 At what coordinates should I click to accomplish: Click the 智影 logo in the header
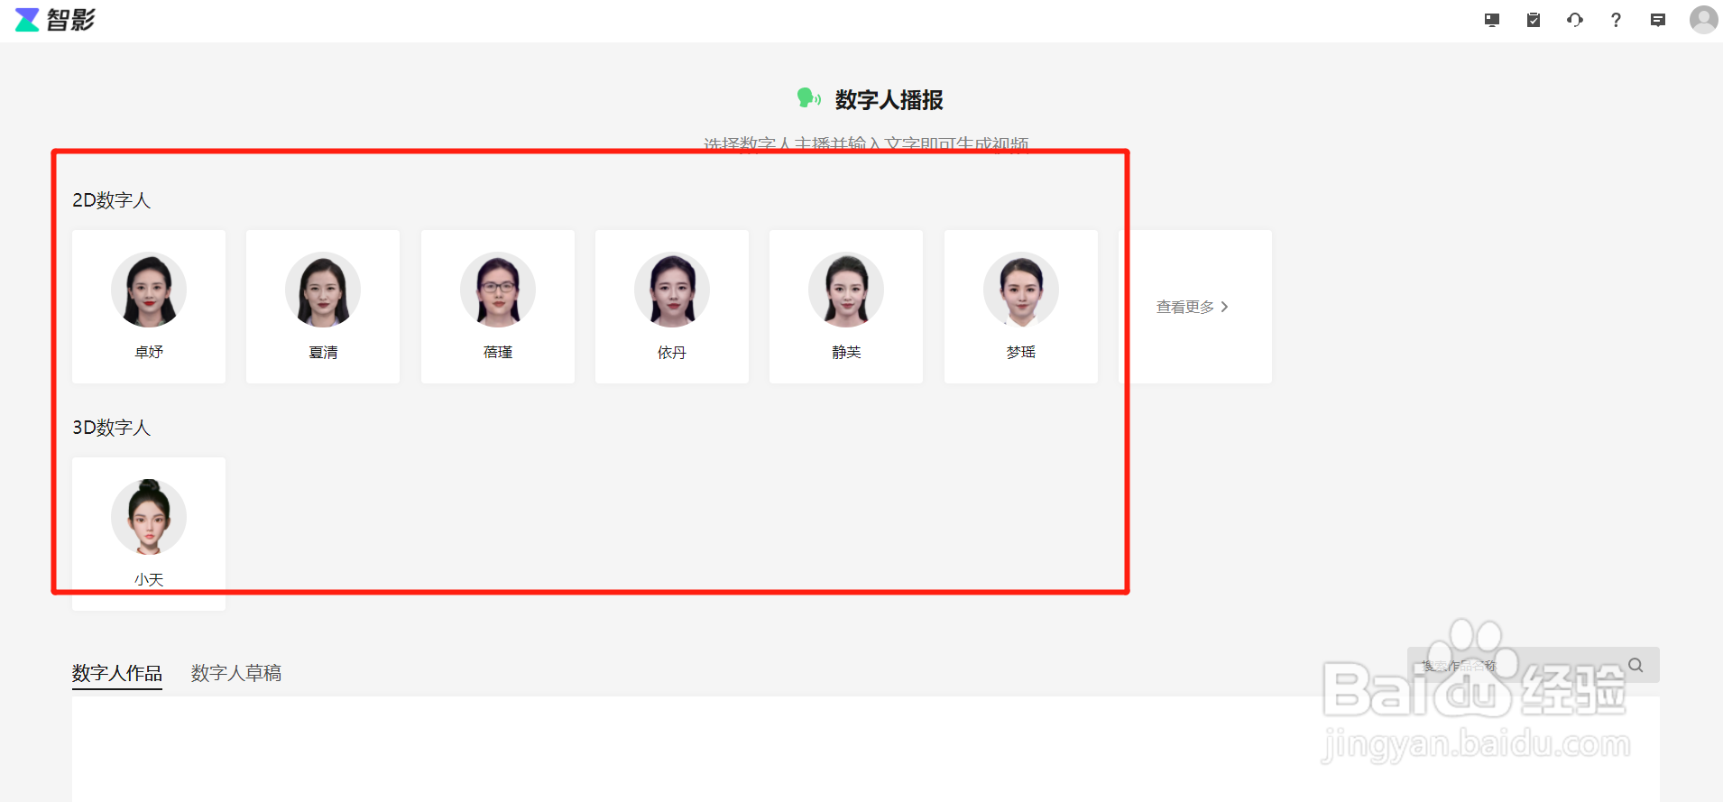pyautogui.click(x=55, y=20)
